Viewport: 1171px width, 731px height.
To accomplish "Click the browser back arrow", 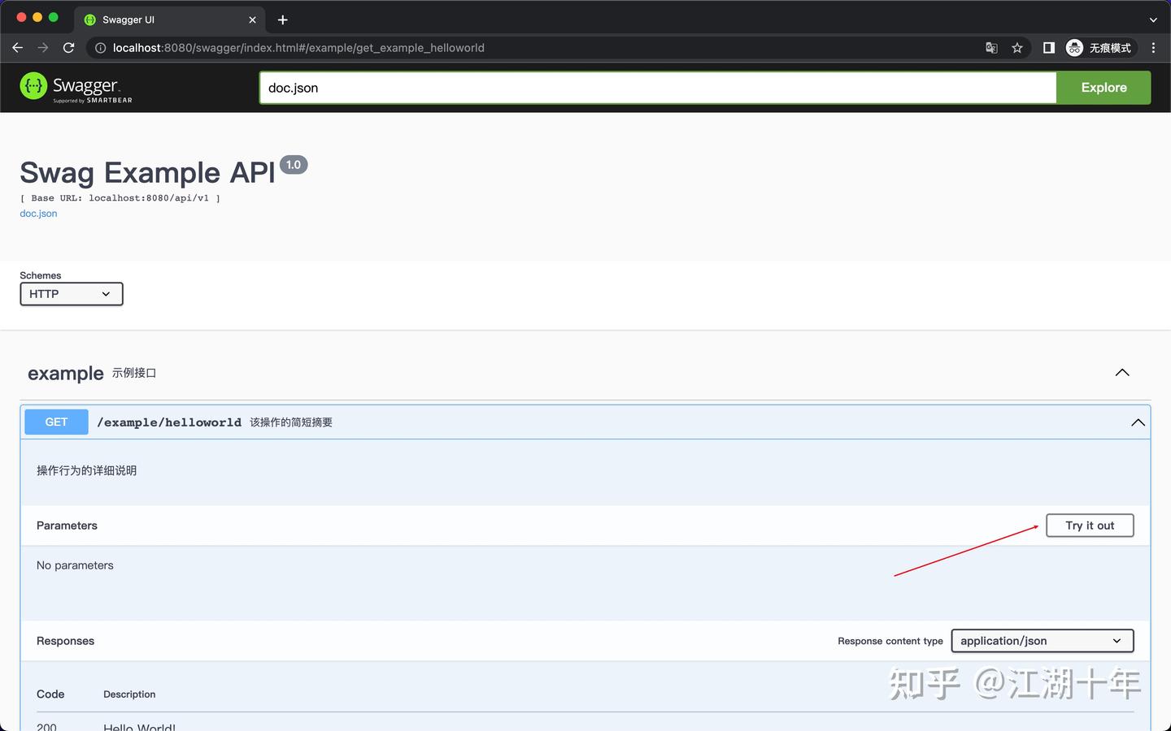I will coord(17,48).
